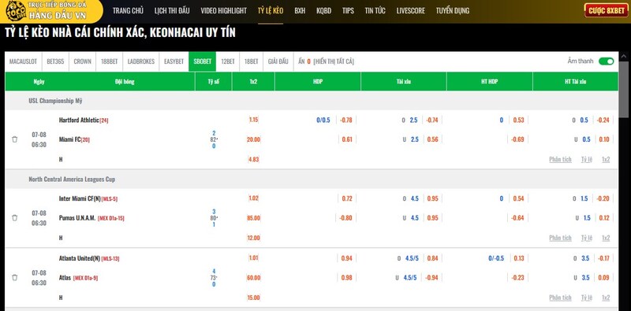The width and height of the screenshot is (631, 311).
Task: Open Tin Tức news page
Action: coord(375,11)
